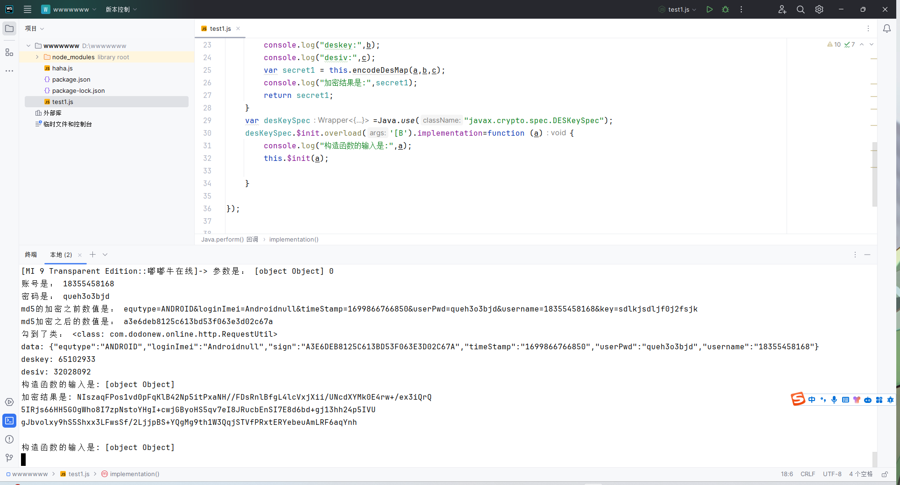Toggle Sogou voice input microphone
The height and width of the screenshot is (485, 900).
(x=834, y=400)
